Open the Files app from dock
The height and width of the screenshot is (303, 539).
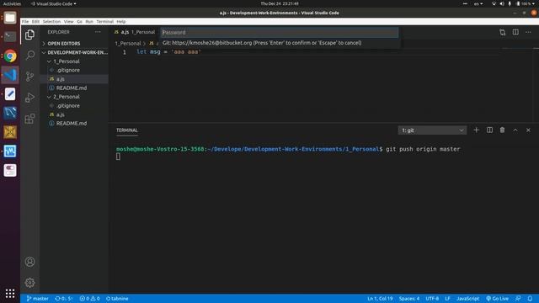point(10,18)
